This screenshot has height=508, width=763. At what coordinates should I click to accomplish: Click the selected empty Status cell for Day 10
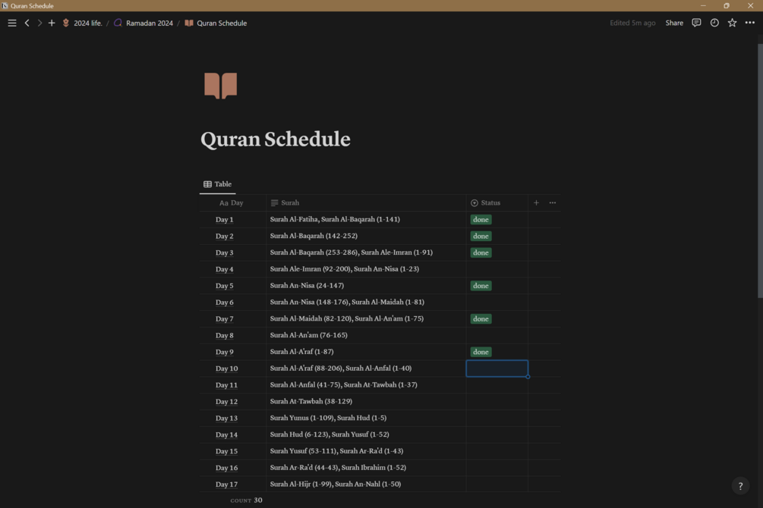coord(497,368)
